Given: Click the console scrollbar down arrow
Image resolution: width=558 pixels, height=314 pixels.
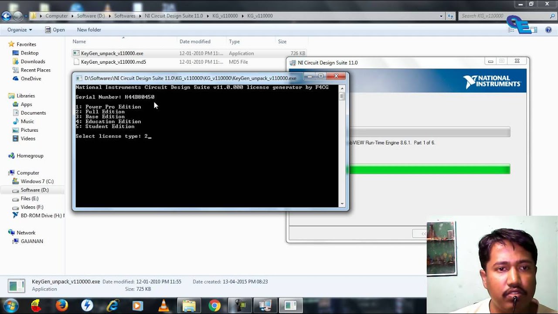Looking at the screenshot, I should [342, 204].
